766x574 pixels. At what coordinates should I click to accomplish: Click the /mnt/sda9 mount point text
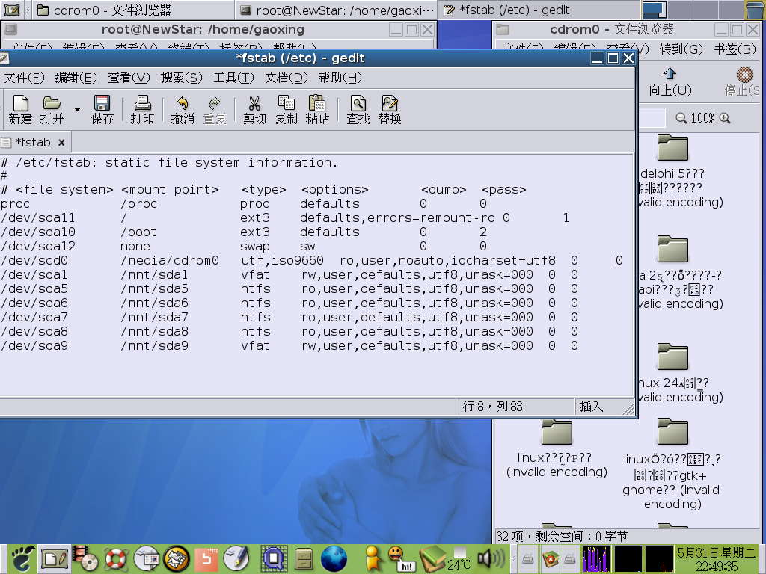(x=154, y=346)
